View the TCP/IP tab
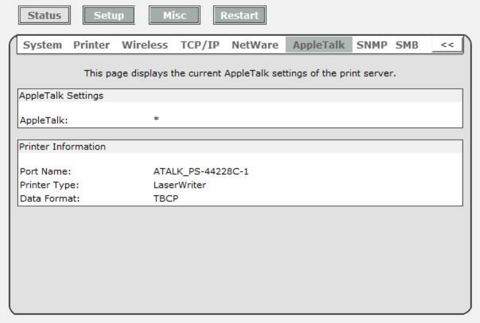Viewport: 480px width, 323px height. [x=200, y=45]
